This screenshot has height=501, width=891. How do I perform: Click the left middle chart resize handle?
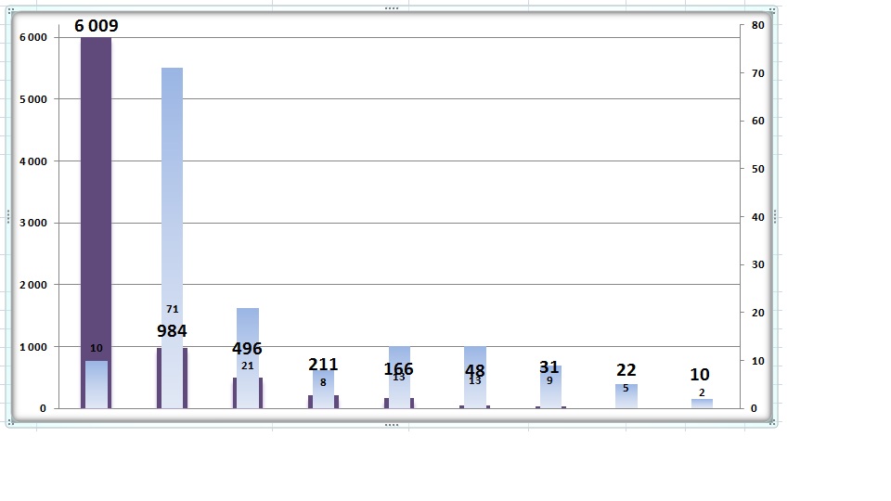pyautogui.click(x=8, y=216)
